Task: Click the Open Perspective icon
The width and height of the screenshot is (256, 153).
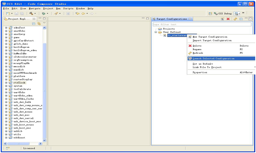Action: coord(210,14)
